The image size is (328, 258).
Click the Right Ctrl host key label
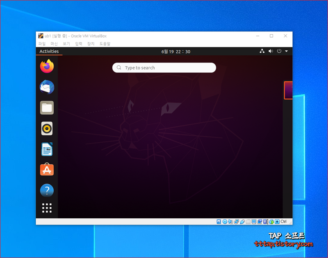coord(283,222)
